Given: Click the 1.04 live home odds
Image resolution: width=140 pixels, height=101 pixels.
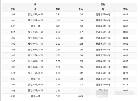Looking at the screenshot, I should [81, 15].
